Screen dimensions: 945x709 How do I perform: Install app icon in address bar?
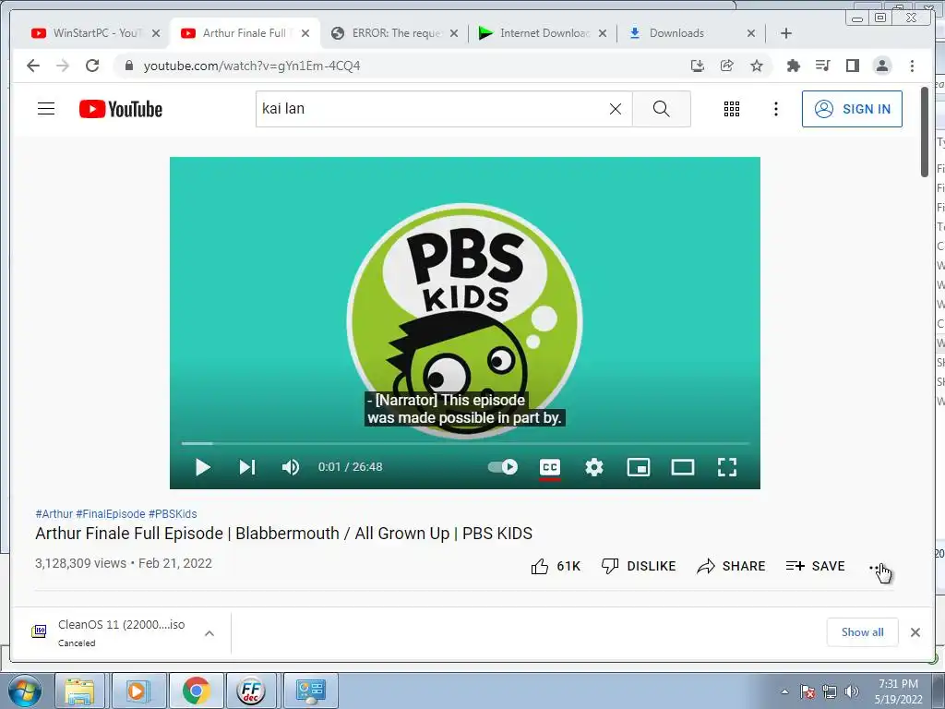click(698, 66)
